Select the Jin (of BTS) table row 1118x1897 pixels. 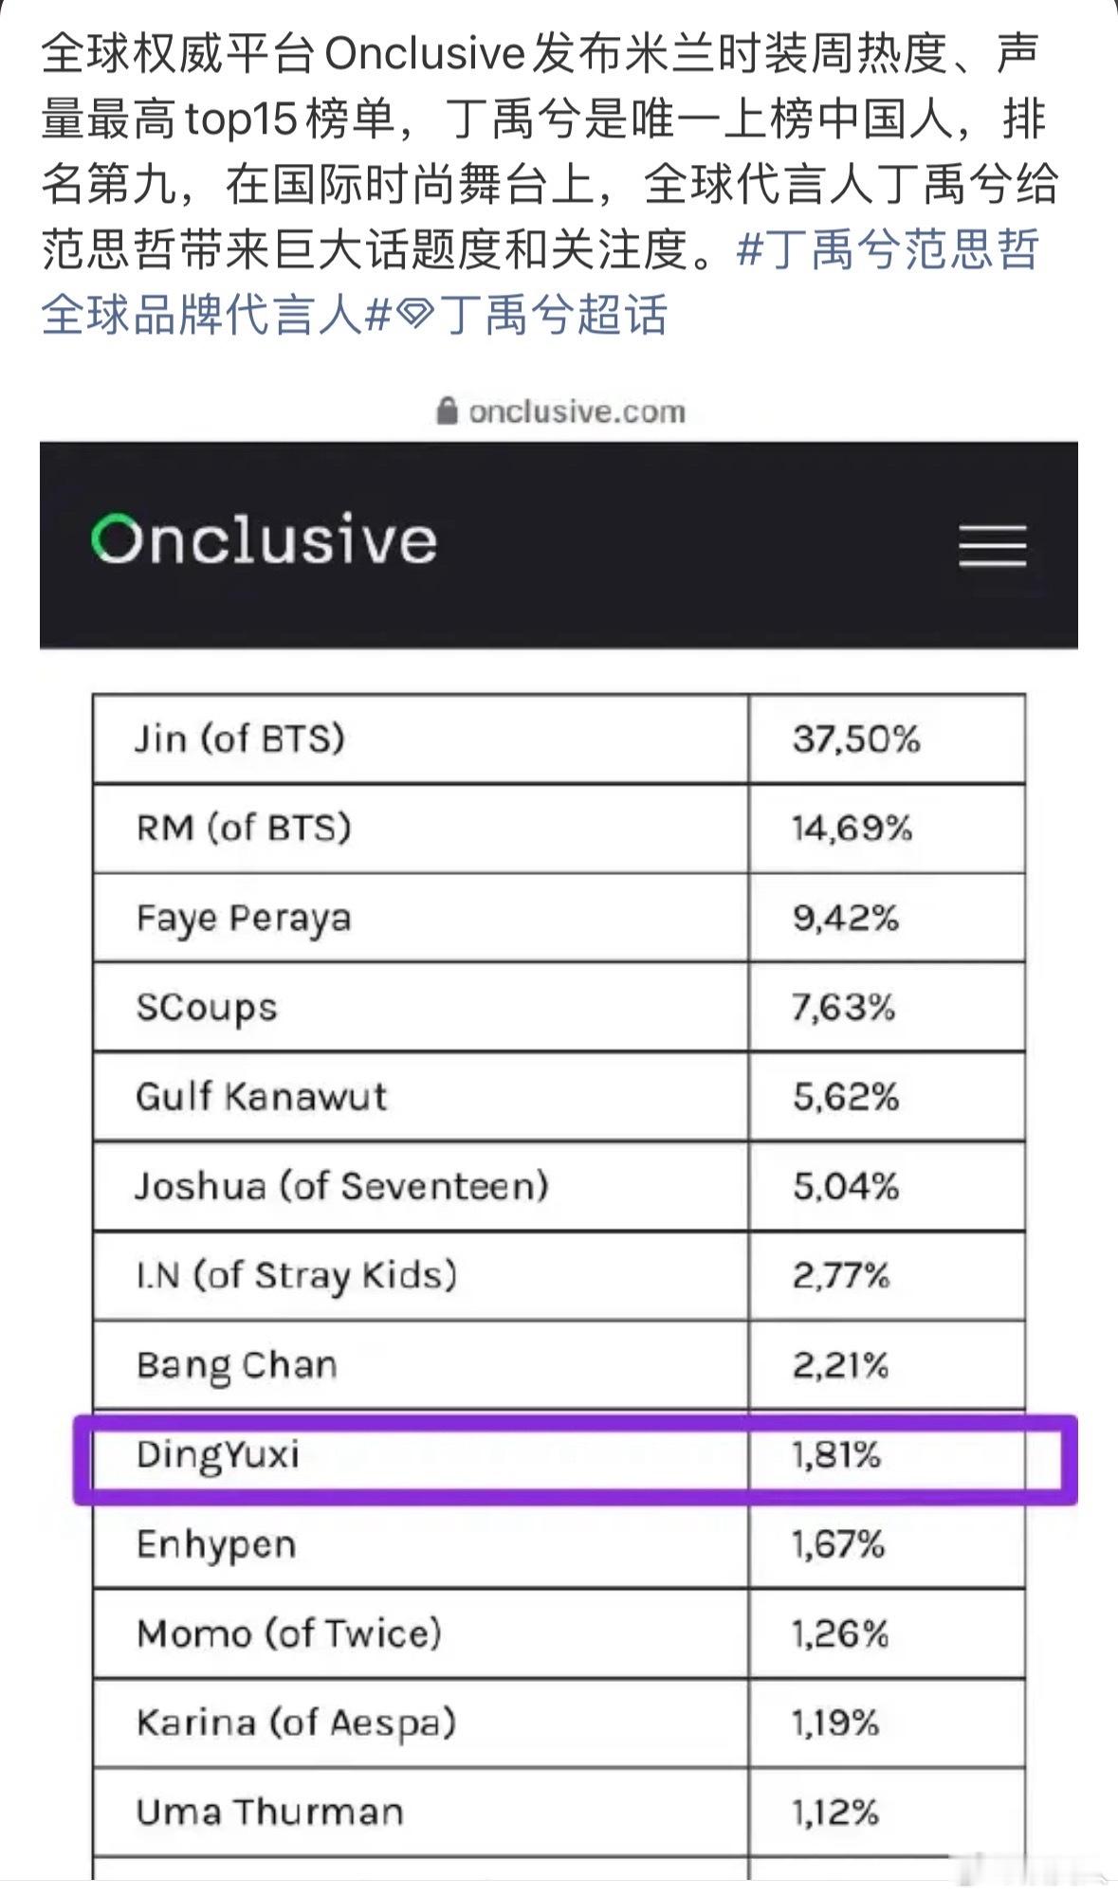[559, 739]
